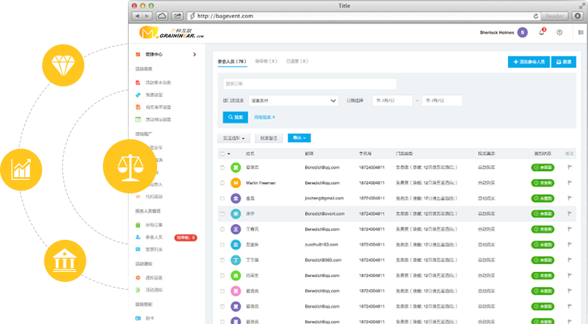Image resolution: width=588 pixels, height=324 pixels.
Task: Click the browser share icon
Action: (x=177, y=16)
